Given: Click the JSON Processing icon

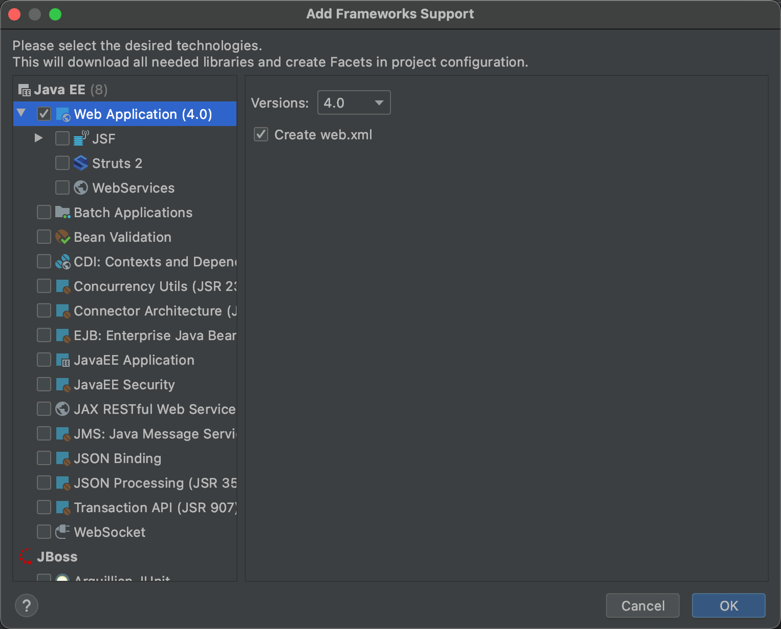Looking at the screenshot, I should point(63,483).
